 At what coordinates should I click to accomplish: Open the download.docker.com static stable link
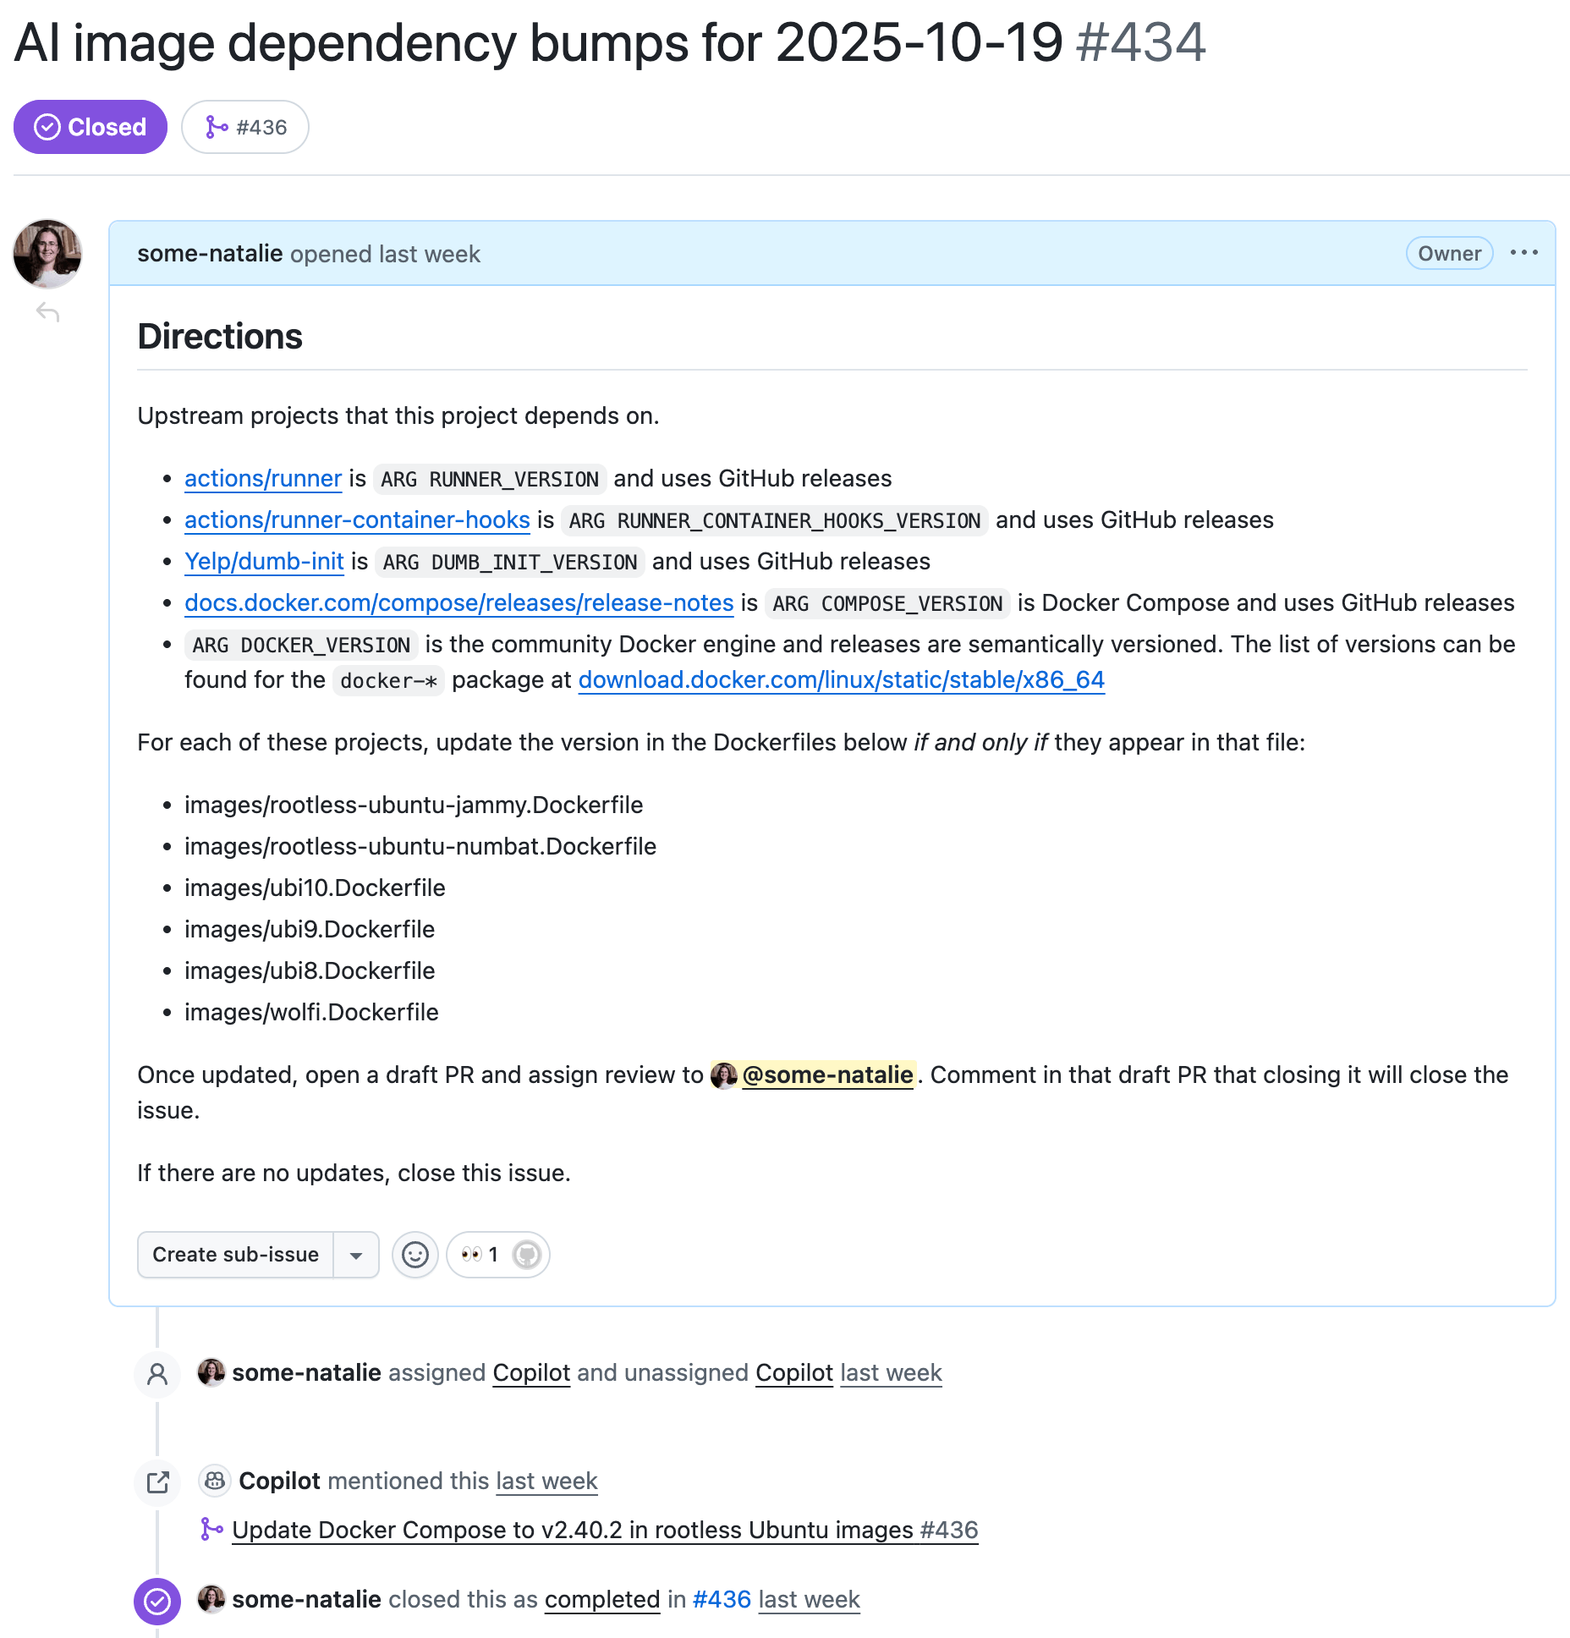(841, 680)
